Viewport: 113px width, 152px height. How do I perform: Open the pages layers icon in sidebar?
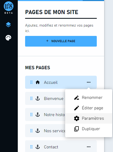coord(8,25)
